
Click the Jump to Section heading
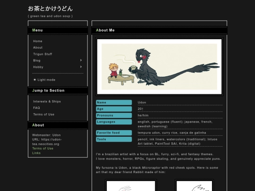click(48, 91)
